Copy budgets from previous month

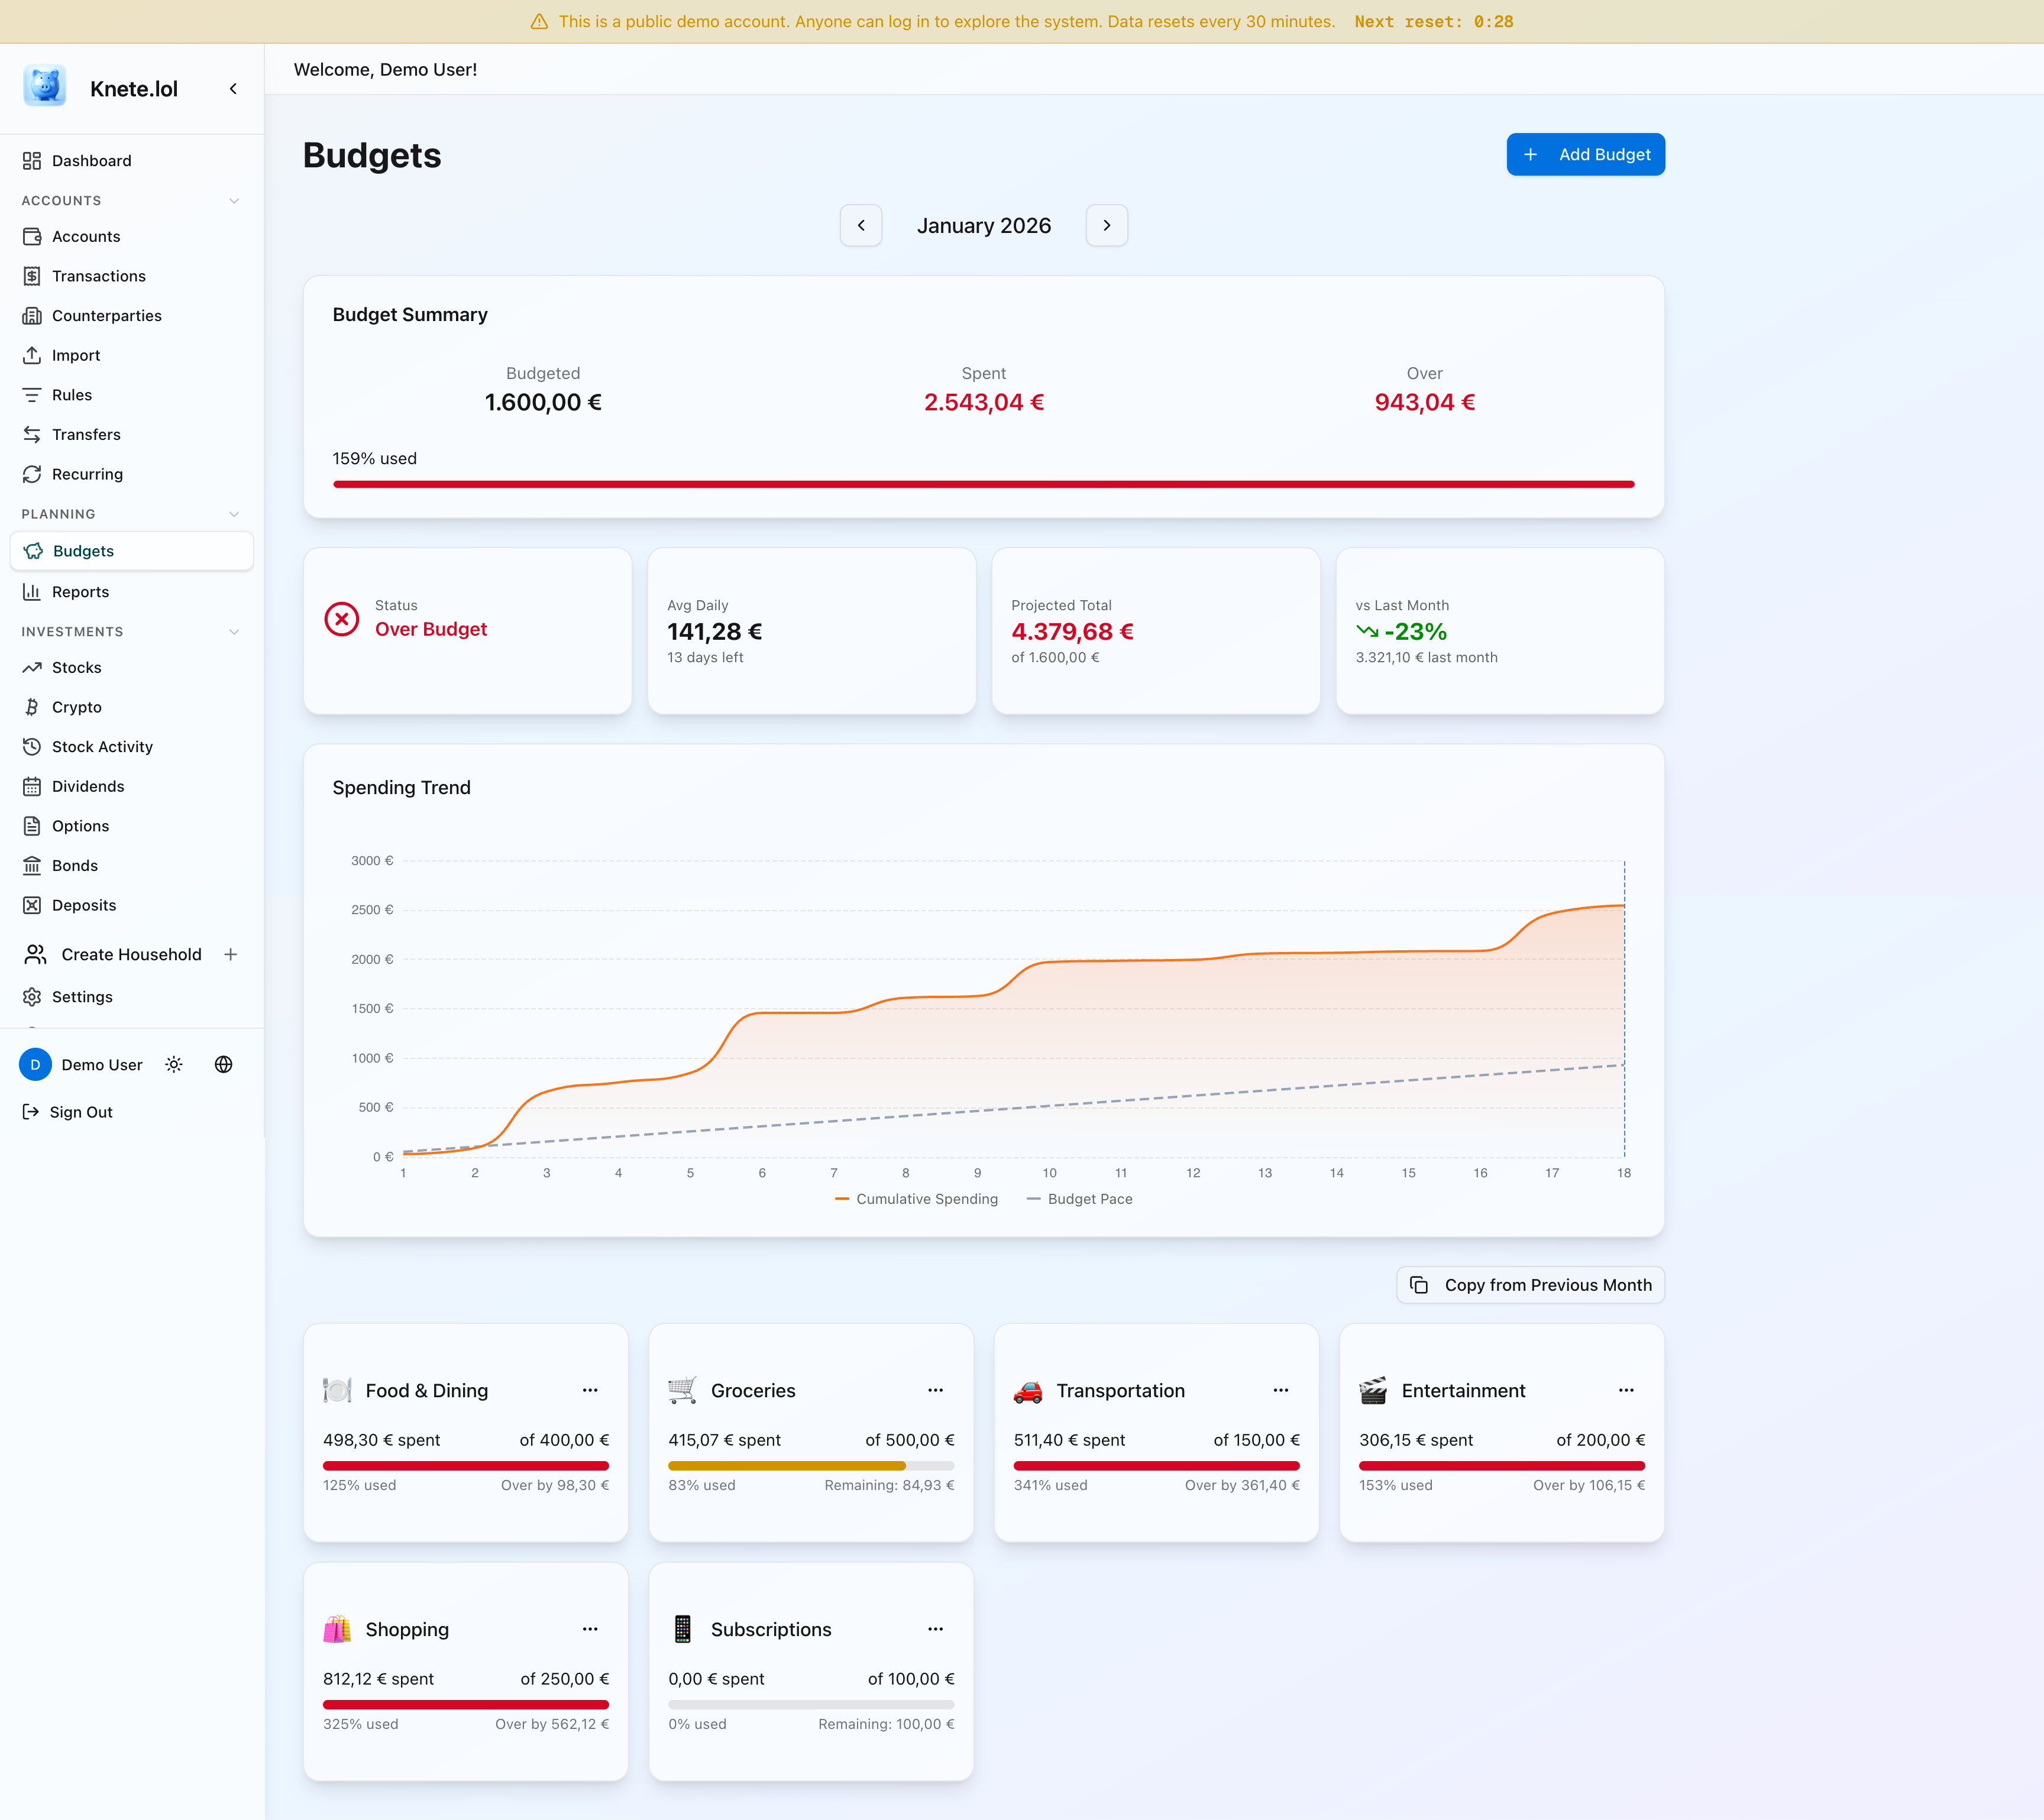coord(1529,1284)
